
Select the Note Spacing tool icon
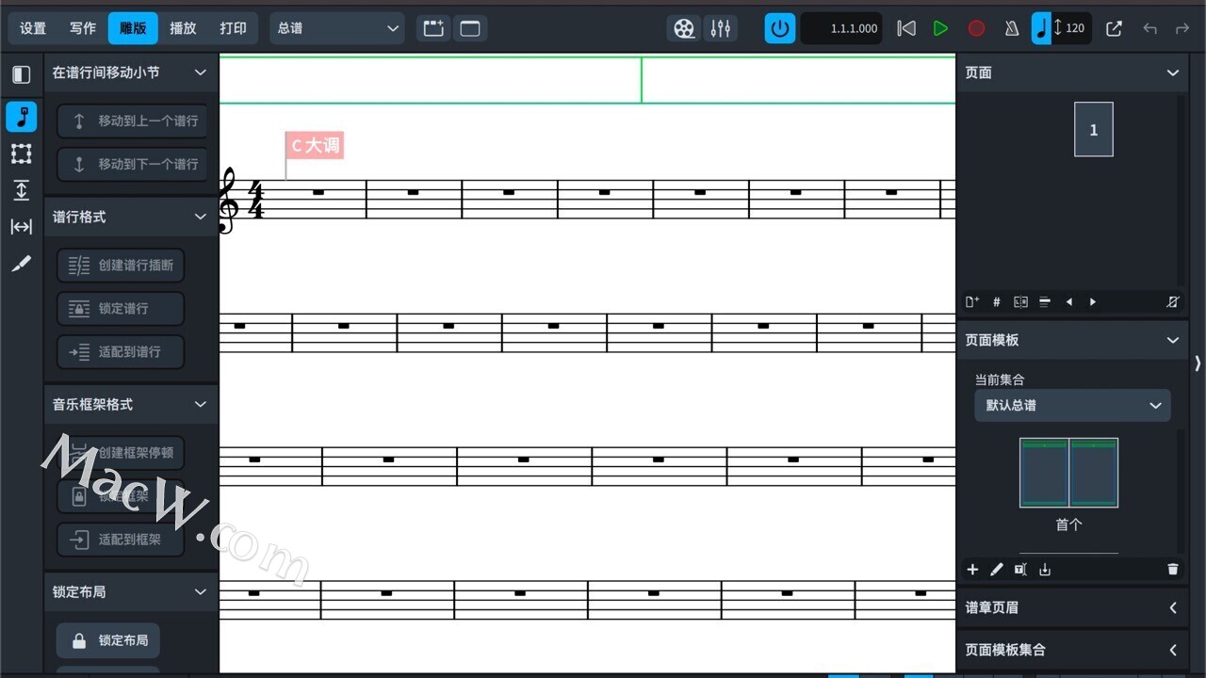coord(22,227)
